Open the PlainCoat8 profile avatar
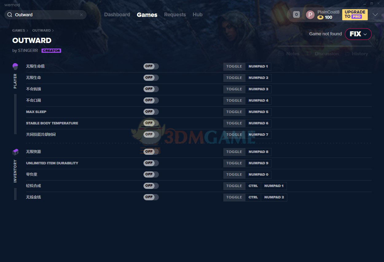Screen dimensions: 384x262 310,15
